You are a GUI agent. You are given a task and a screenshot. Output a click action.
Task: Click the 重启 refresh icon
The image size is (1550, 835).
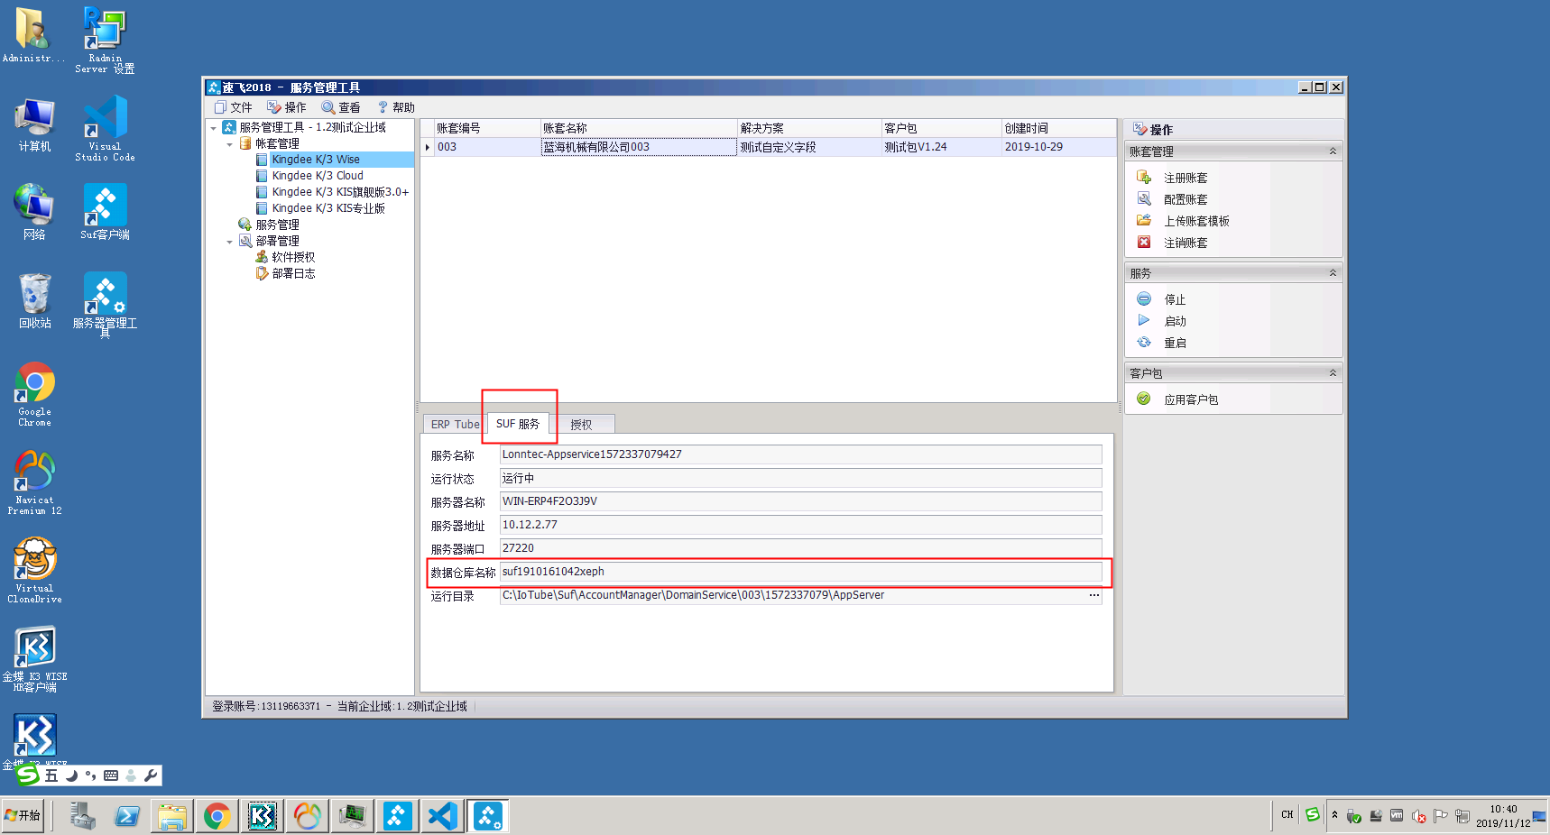coord(1144,343)
